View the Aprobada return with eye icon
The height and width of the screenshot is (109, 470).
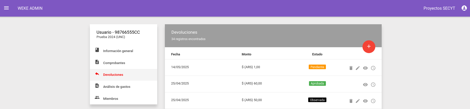point(365,84)
